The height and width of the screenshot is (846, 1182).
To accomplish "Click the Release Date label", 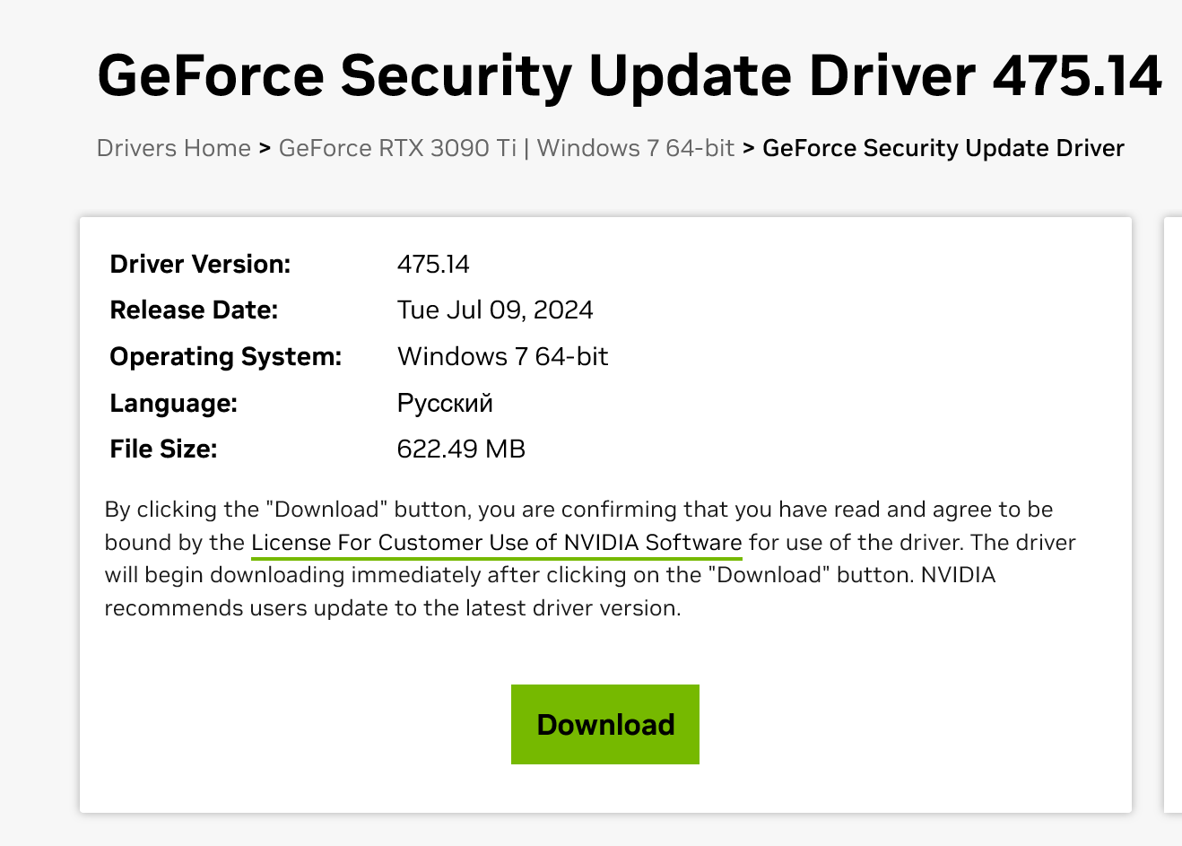I will [194, 310].
